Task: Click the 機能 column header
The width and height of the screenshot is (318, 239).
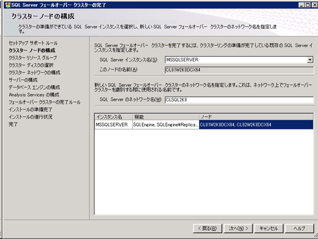Action: click(x=166, y=117)
